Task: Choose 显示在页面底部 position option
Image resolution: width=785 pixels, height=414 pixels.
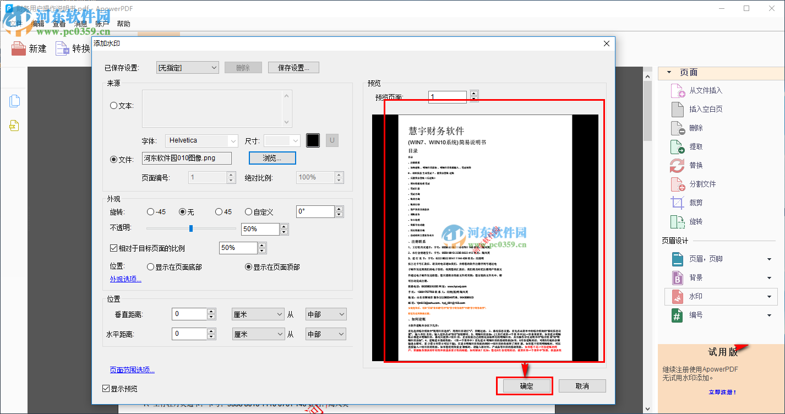Action: pos(150,266)
